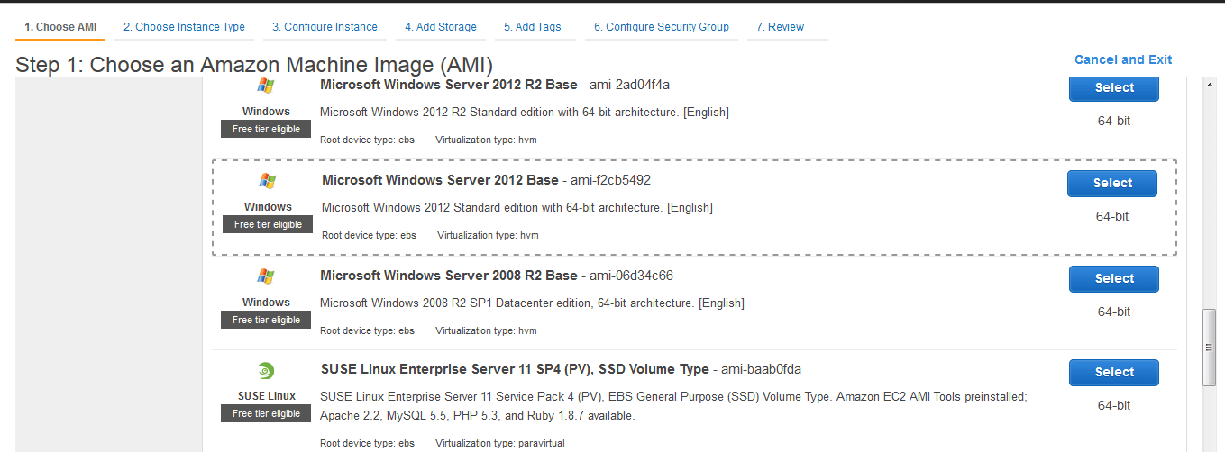The image size is (1225, 452).
Task: Click the title Microsoft Windows Server 2012 R2 Base
Action: click(449, 85)
